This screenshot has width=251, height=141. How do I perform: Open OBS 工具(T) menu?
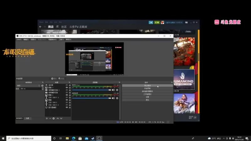point(61,39)
